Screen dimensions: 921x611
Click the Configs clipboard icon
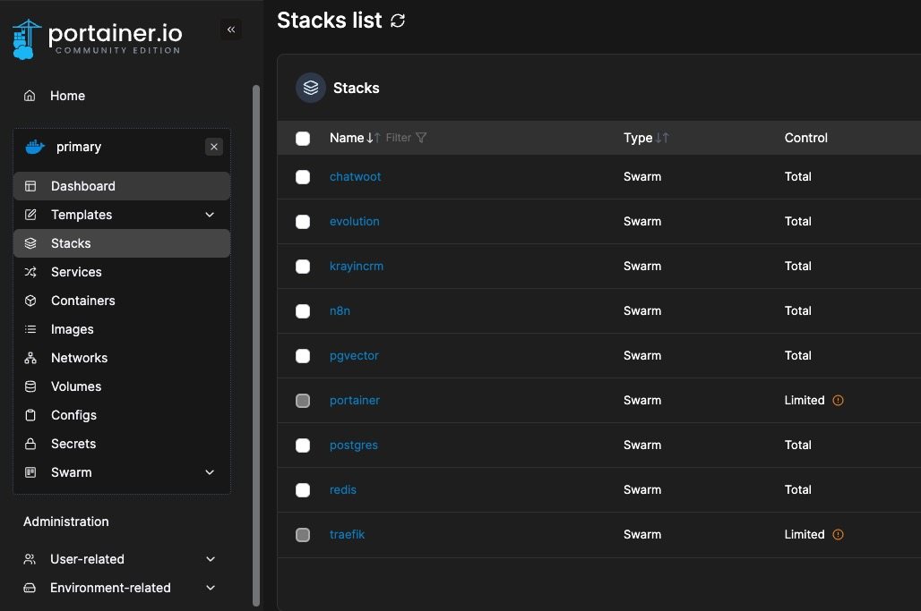(x=30, y=415)
